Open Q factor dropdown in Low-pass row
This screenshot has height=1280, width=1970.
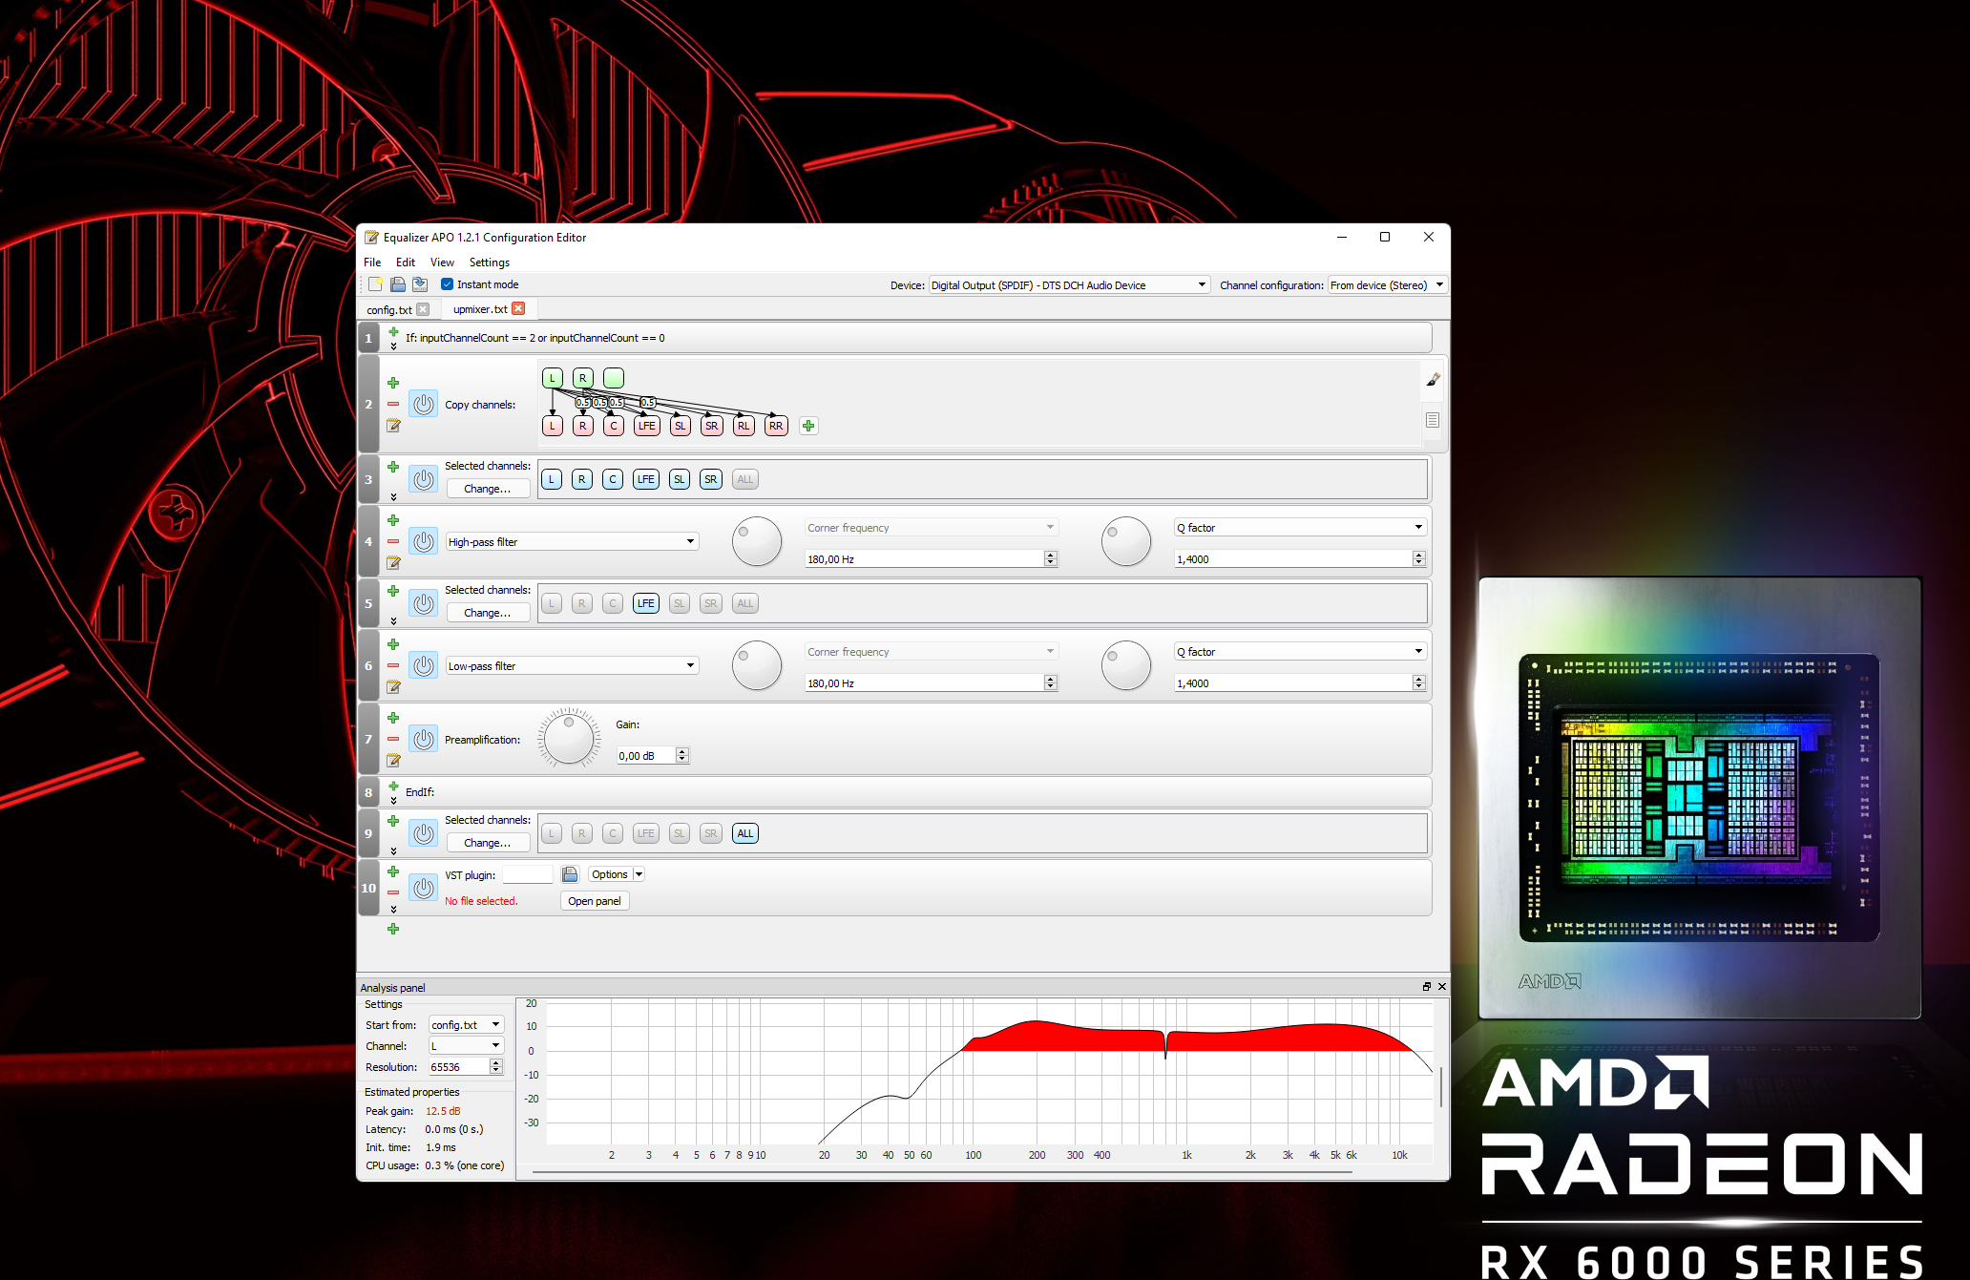1300,652
